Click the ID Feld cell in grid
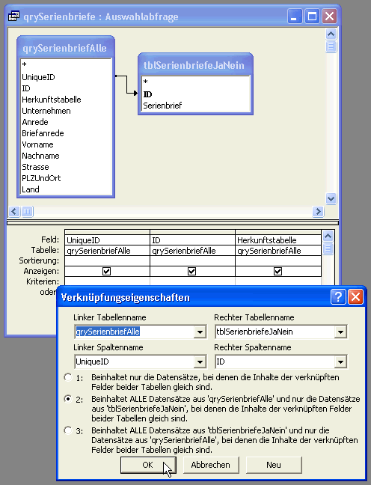The height and width of the screenshot is (485, 371). point(192,240)
